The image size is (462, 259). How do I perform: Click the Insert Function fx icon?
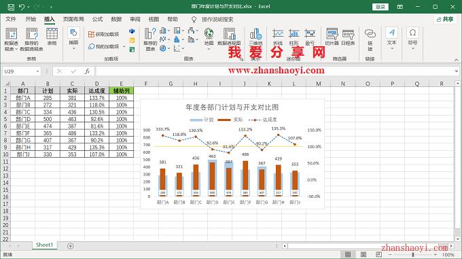[87, 71]
